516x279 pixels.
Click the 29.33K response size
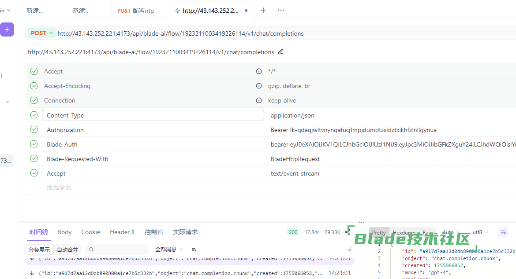click(333, 232)
